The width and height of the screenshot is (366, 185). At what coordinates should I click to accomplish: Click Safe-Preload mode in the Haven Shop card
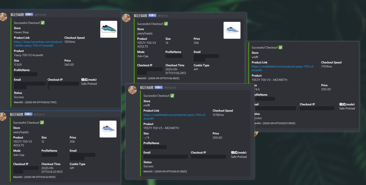(89, 84)
